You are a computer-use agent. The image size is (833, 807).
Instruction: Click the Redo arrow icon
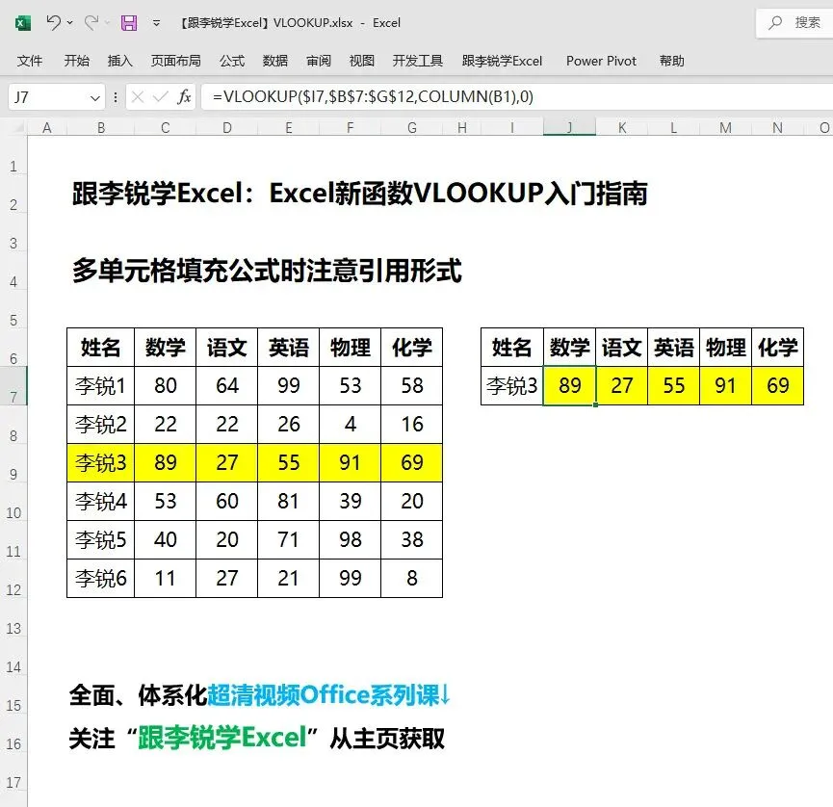(91, 22)
